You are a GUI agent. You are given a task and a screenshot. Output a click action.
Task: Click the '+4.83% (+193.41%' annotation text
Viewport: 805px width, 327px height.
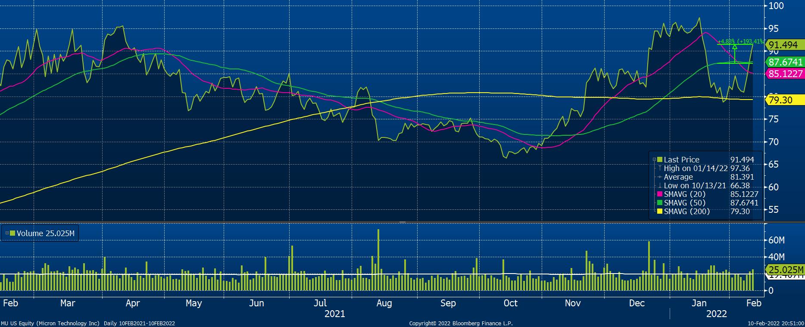741,42
